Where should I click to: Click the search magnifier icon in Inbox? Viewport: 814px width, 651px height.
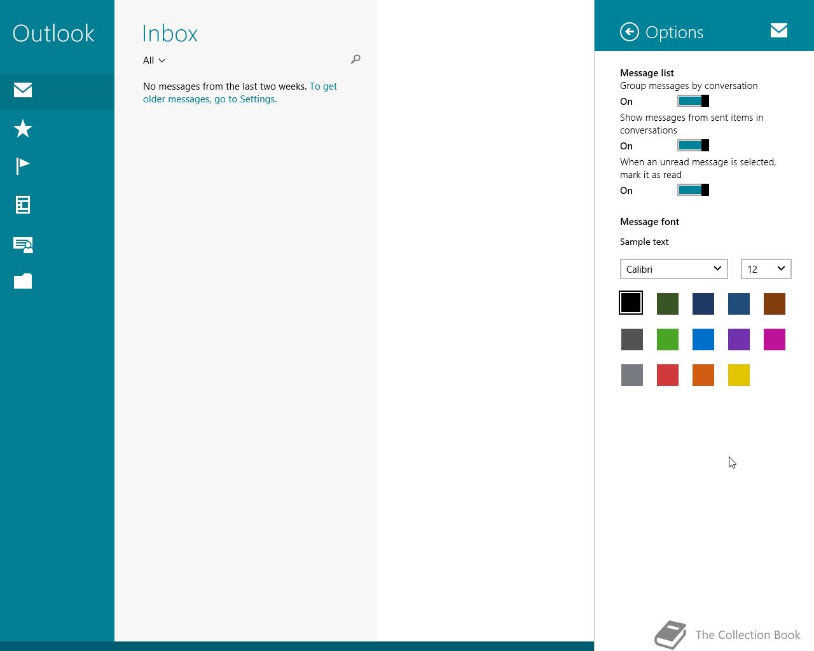click(x=355, y=59)
